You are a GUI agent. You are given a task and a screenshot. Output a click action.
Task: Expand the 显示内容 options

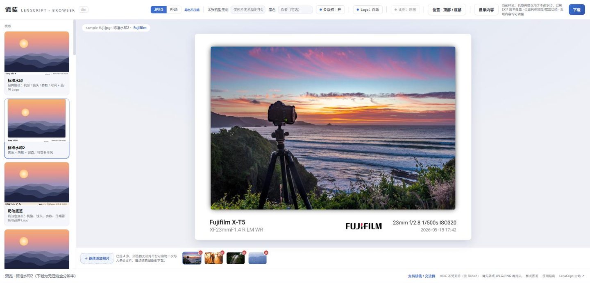pyautogui.click(x=486, y=10)
